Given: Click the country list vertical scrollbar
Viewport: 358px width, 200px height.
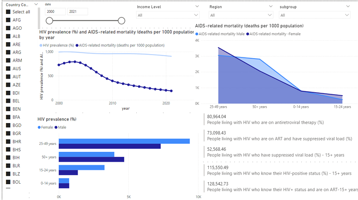Looking at the screenshot, I should pos(39,18).
